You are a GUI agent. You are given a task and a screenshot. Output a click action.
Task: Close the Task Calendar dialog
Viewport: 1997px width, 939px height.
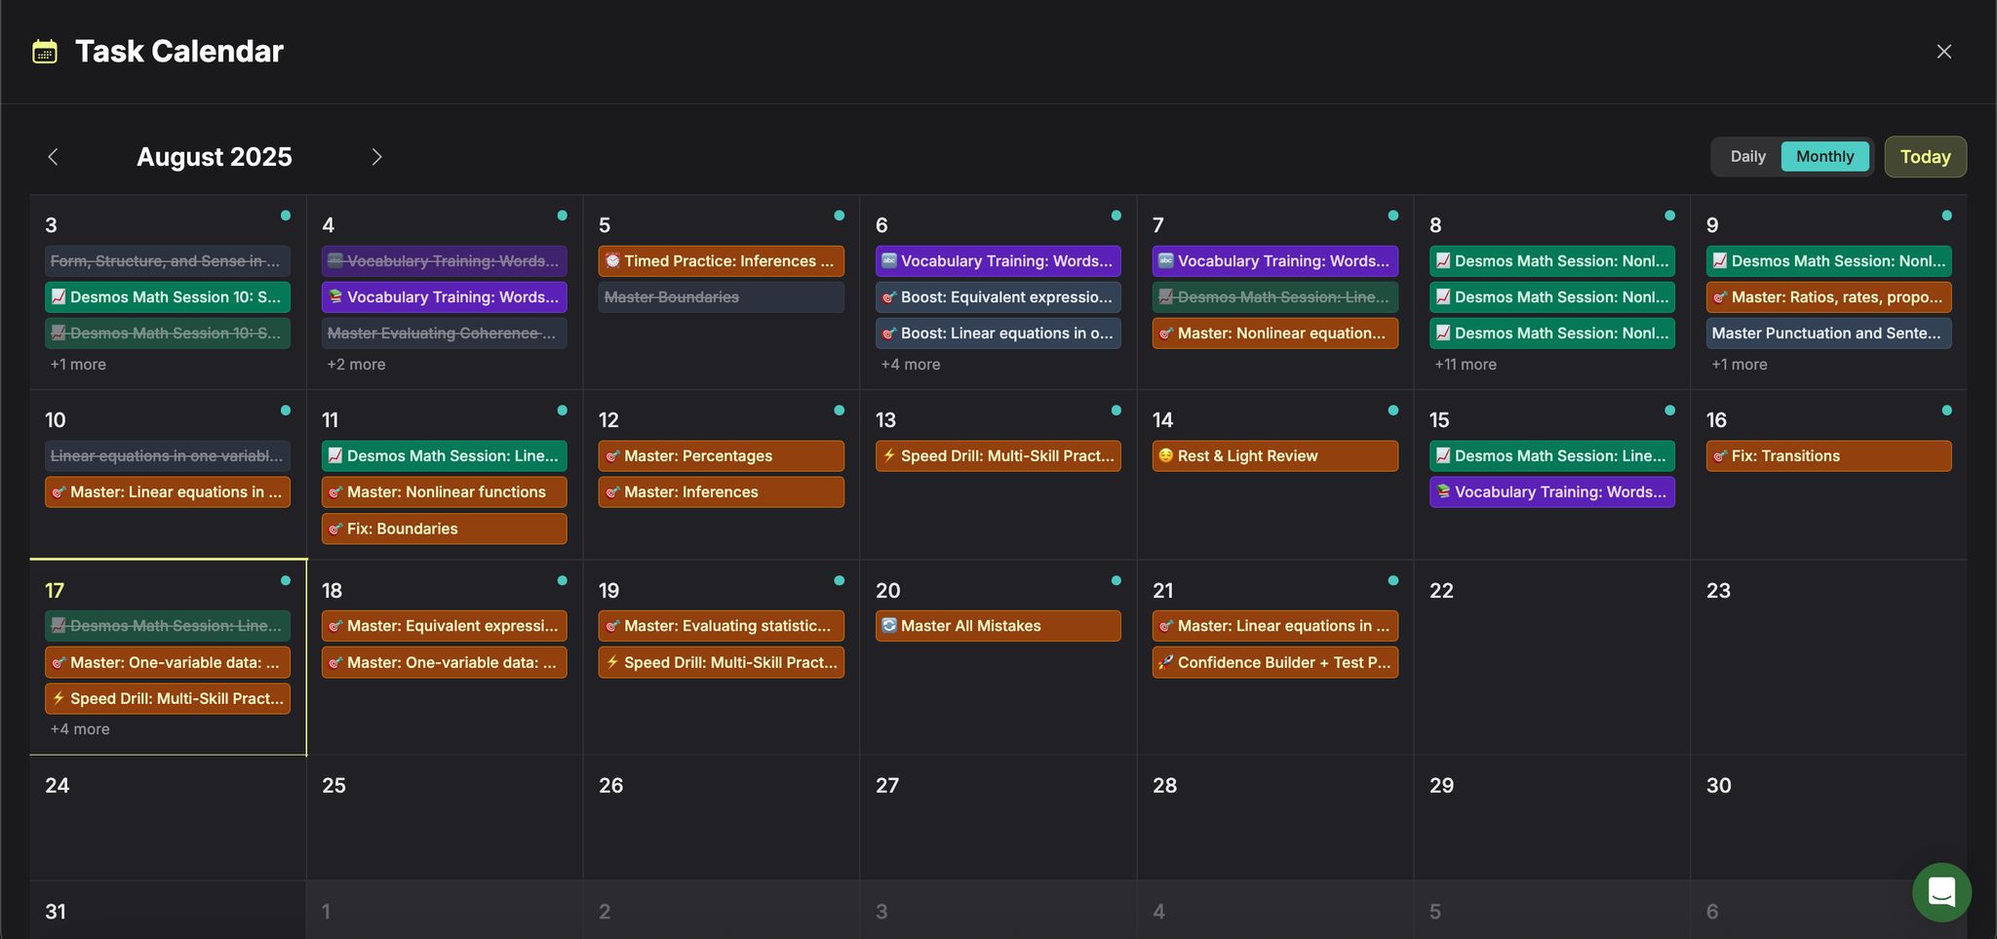[x=1943, y=52]
